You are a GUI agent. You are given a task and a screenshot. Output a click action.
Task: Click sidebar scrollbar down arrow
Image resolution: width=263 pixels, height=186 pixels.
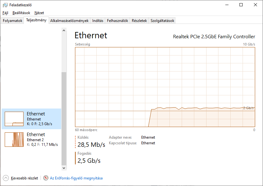pyautogui.click(x=64, y=168)
